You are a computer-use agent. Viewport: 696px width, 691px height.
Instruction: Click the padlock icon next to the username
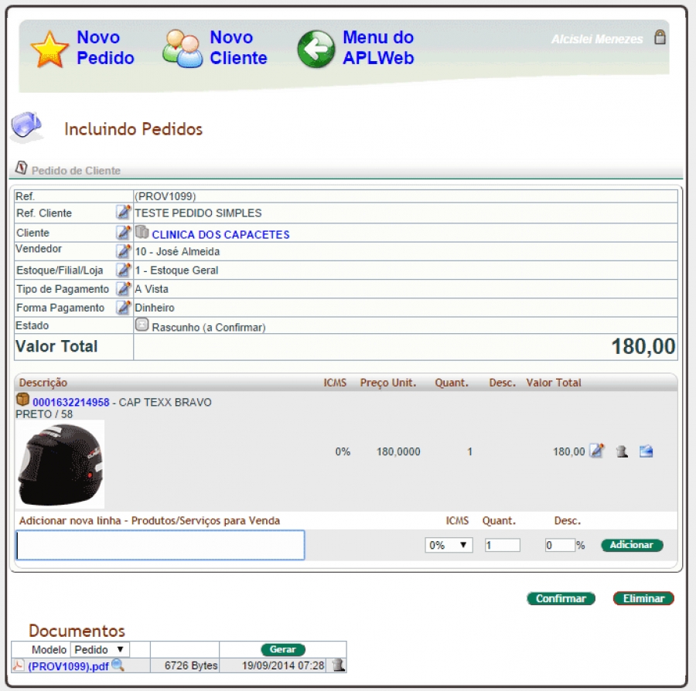660,37
